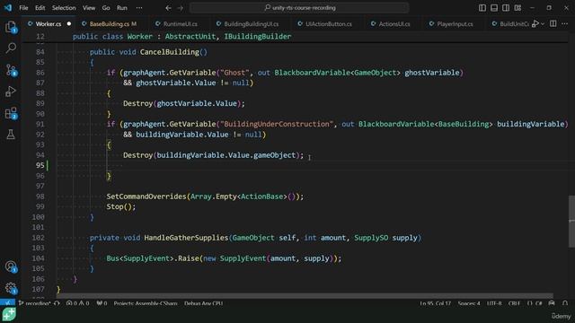Open the errors and warnings status indicator
This screenshot has height=323, width=575.
tap(77, 303)
